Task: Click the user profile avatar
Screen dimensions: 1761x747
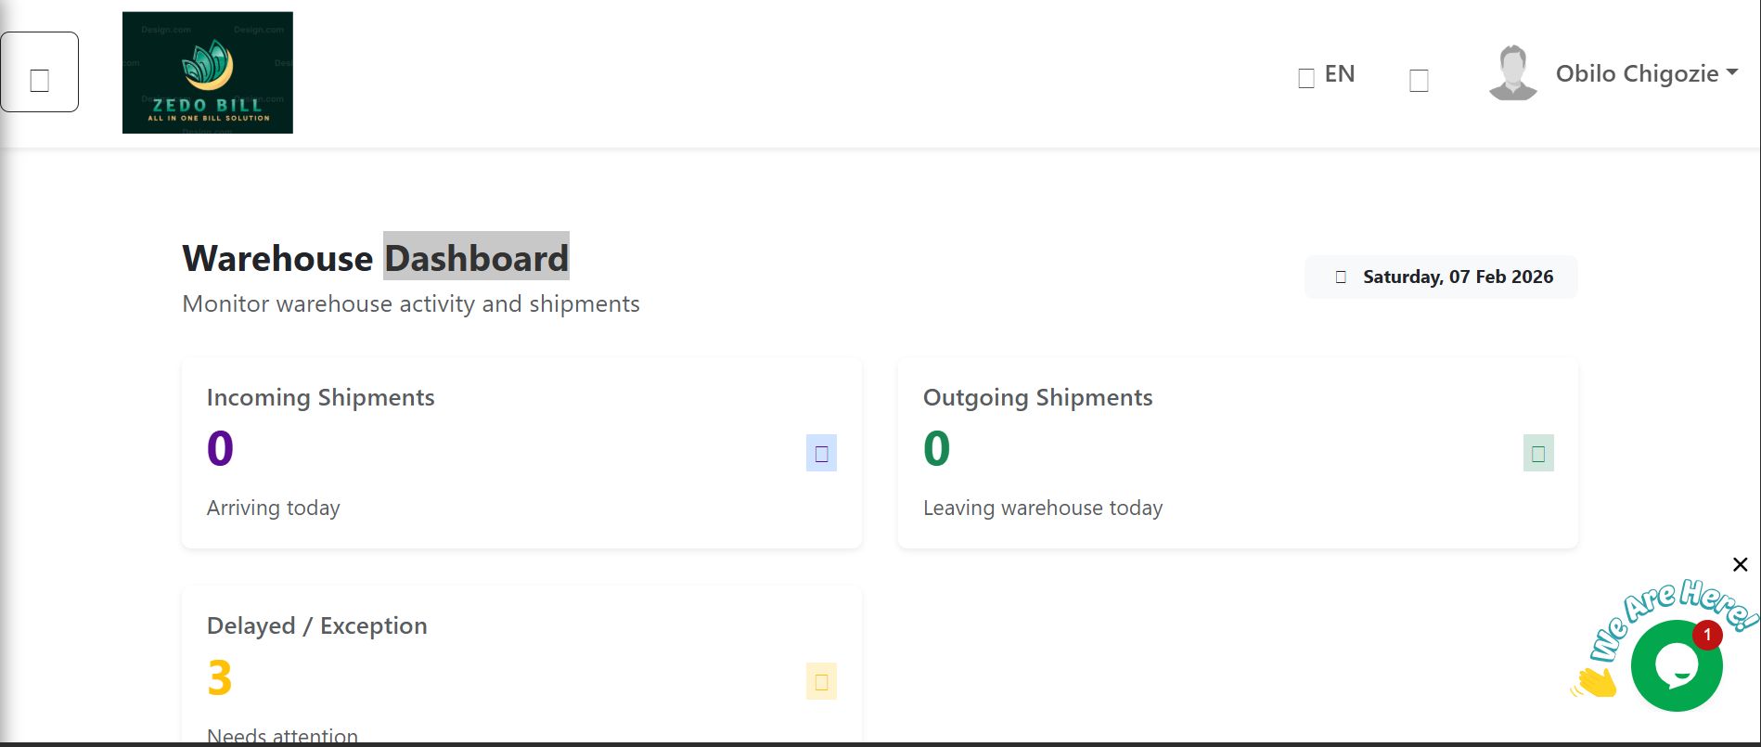Action: pyautogui.click(x=1512, y=73)
